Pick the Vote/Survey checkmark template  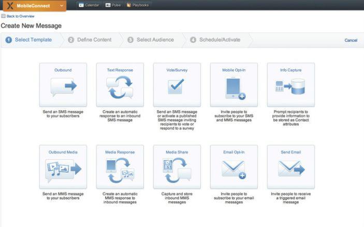pos(176,86)
